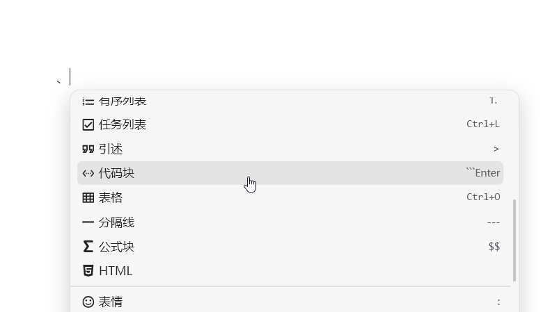Click the task list checkbox icon
The width and height of the screenshot is (550, 312).
(x=88, y=124)
